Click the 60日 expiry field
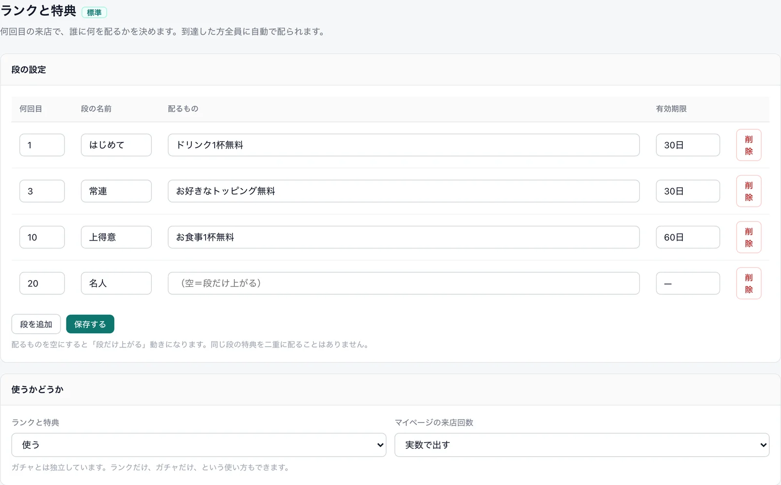 [688, 237]
